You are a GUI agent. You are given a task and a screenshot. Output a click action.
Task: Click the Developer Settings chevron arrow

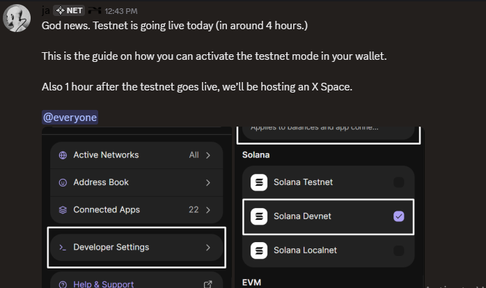coord(208,248)
